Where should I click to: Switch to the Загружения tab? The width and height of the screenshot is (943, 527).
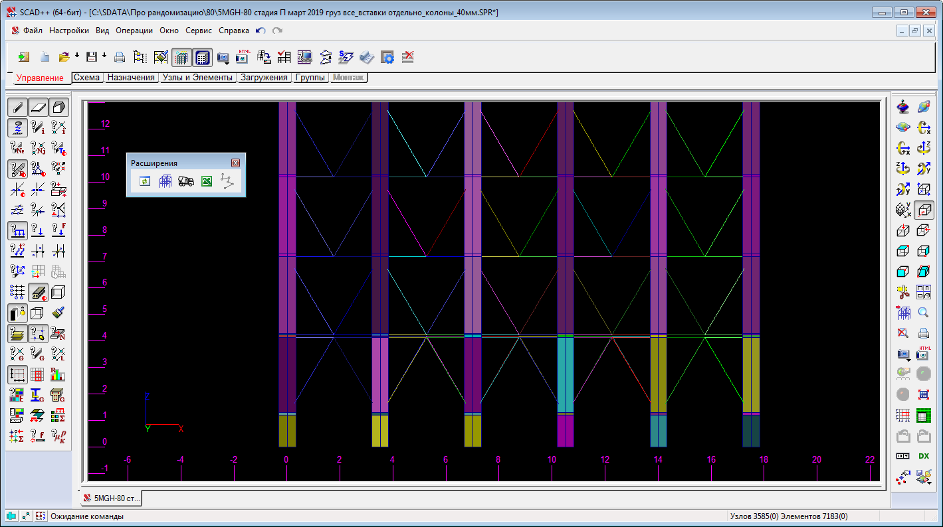264,78
